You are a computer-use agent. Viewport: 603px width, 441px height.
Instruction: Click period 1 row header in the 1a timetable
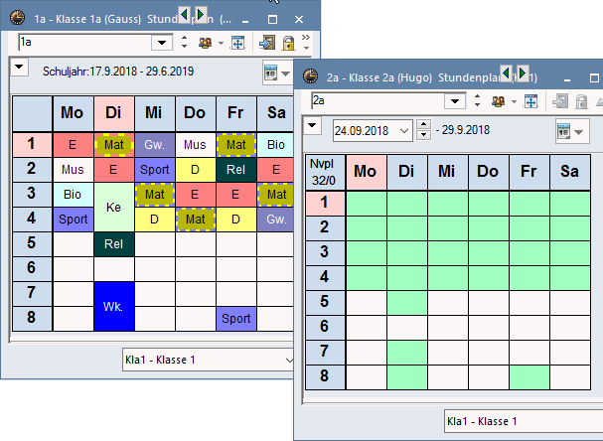(x=32, y=145)
